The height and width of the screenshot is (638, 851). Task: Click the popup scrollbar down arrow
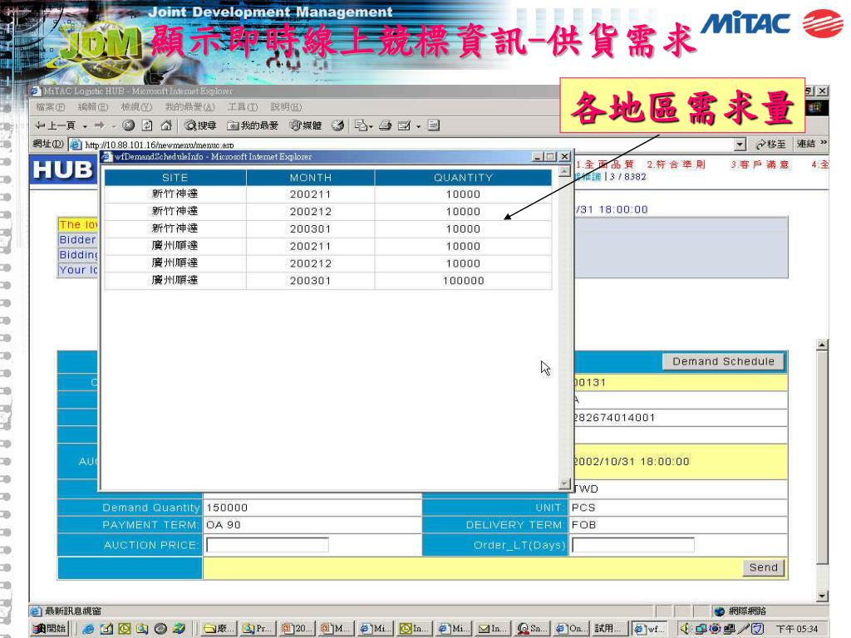coord(564,483)
